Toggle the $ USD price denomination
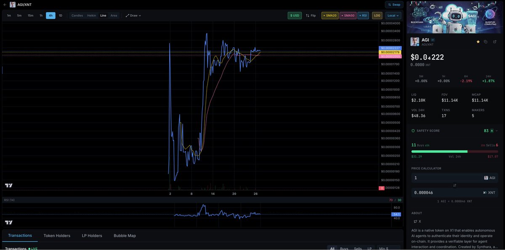Image resolution: width=505 pixels, height=250 pixels. pos(295,16)
